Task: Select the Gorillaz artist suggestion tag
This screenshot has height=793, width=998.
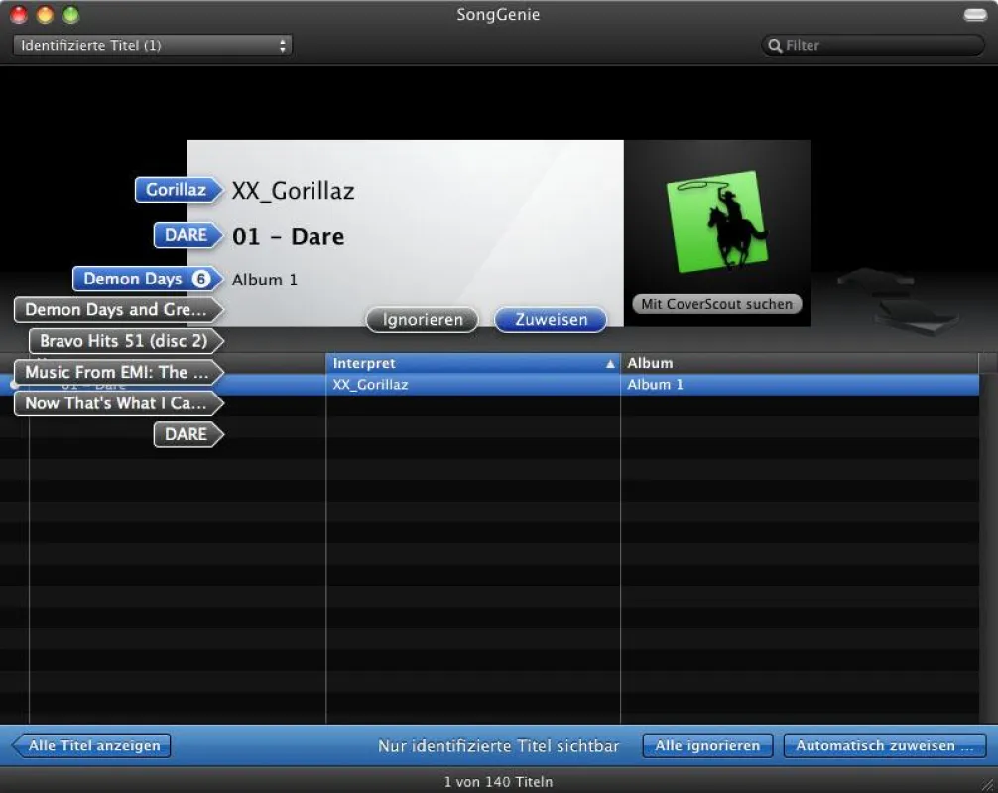Action: (179, 190)
